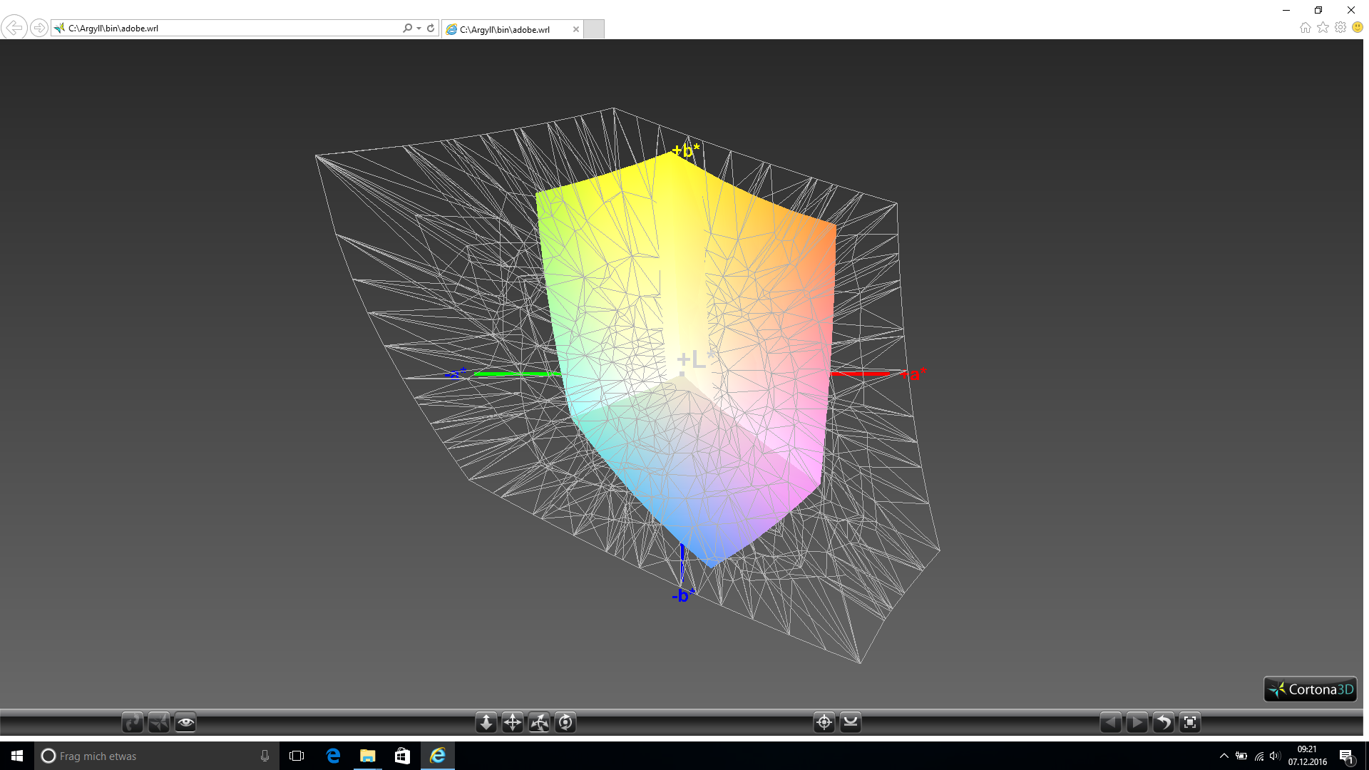This screenshot has height=770, width=1369.
Task: Go to previous viewpoint arrow
Action: (1110, 723)
